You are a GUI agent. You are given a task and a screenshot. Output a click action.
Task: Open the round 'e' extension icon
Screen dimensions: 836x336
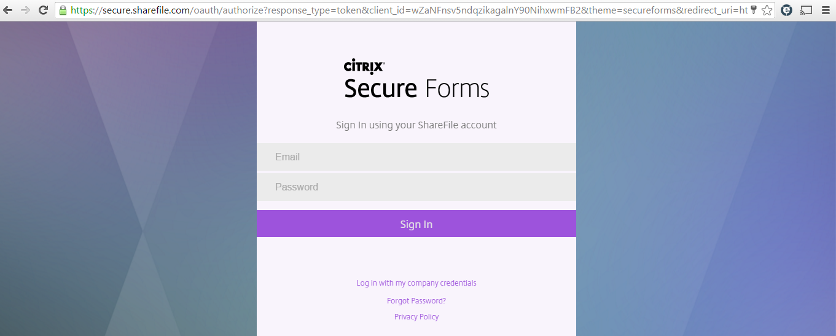786,10
